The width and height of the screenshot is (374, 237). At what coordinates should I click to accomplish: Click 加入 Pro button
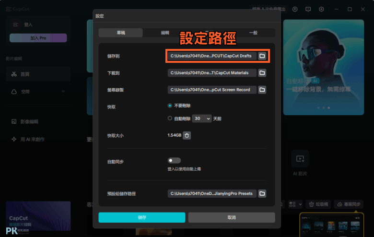(x=38, y=38)
